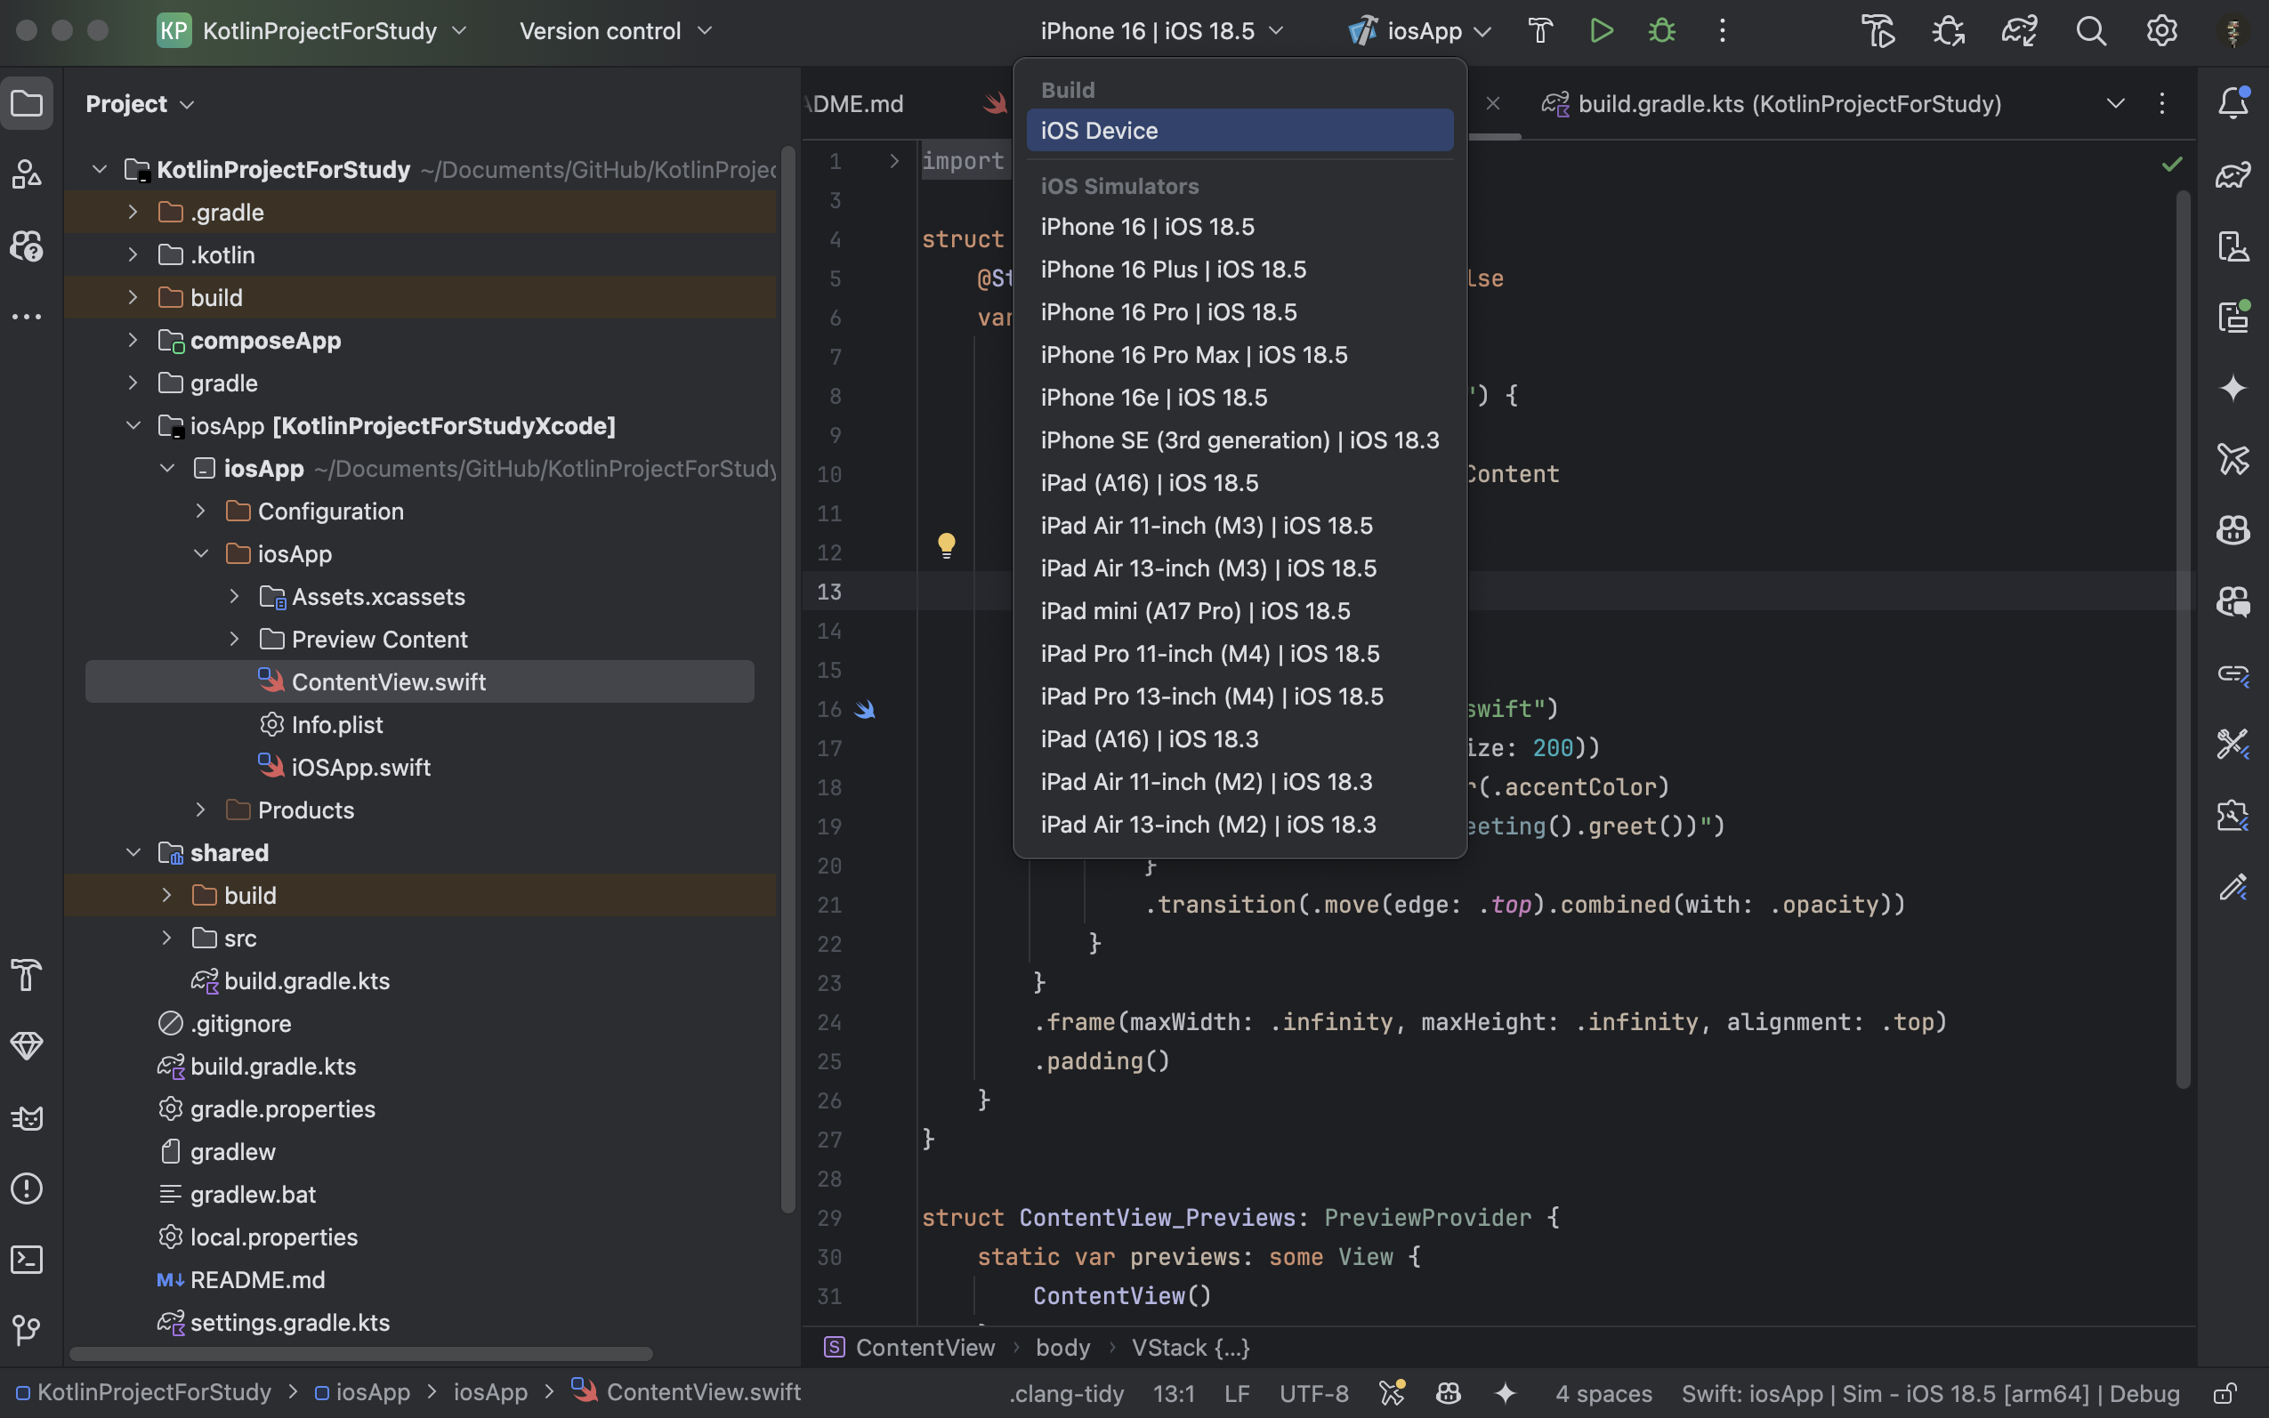Expand the composeApp folder
This screenshot has height=1418, width=2269.
coord(133,341)
